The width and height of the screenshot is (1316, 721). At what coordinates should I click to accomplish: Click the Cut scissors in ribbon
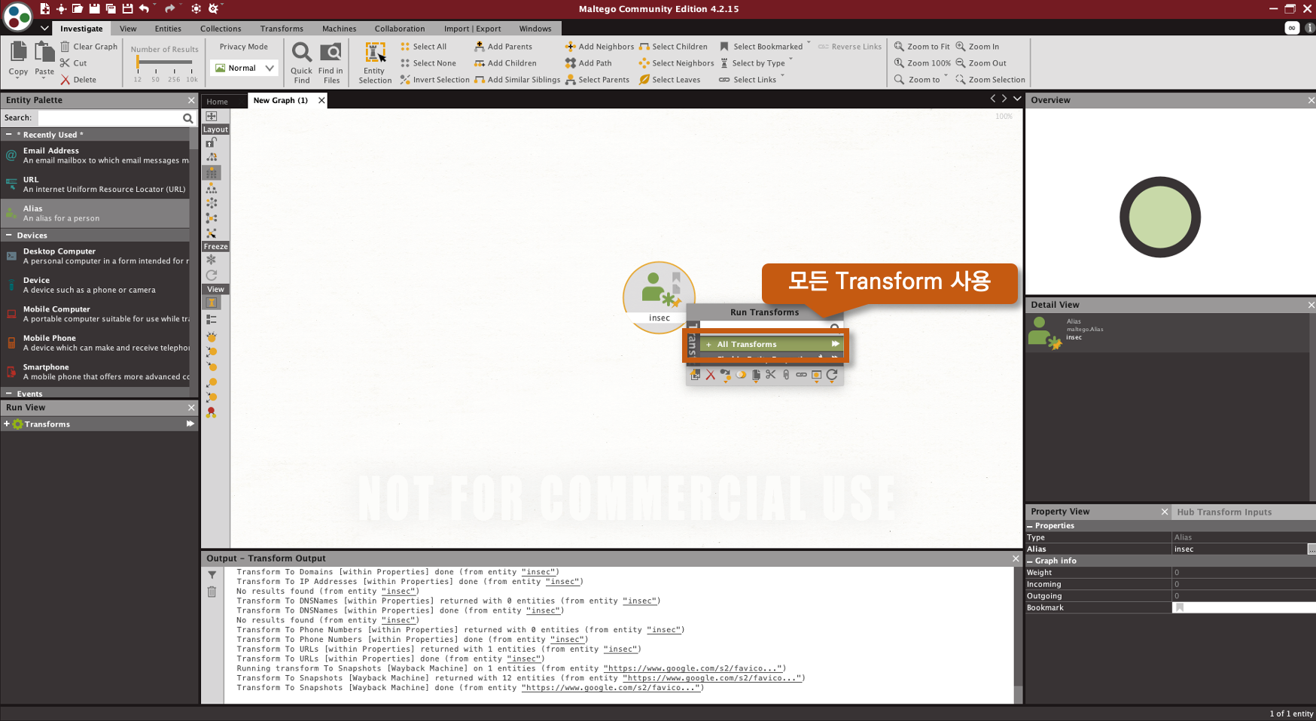[74, 63]
